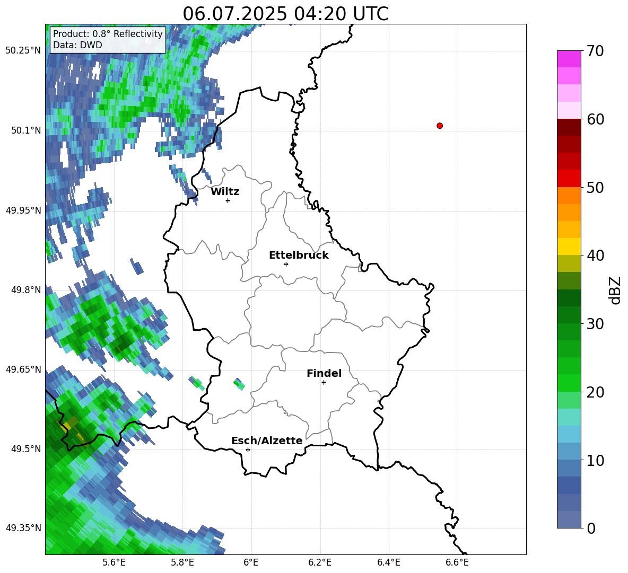628x573 pixels.
Task: Click the 6.4°E longitude label
Action: click(388, 562)
